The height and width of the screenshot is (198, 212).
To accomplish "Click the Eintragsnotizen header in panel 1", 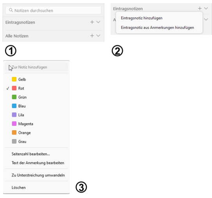I will [x=20, y=22].
